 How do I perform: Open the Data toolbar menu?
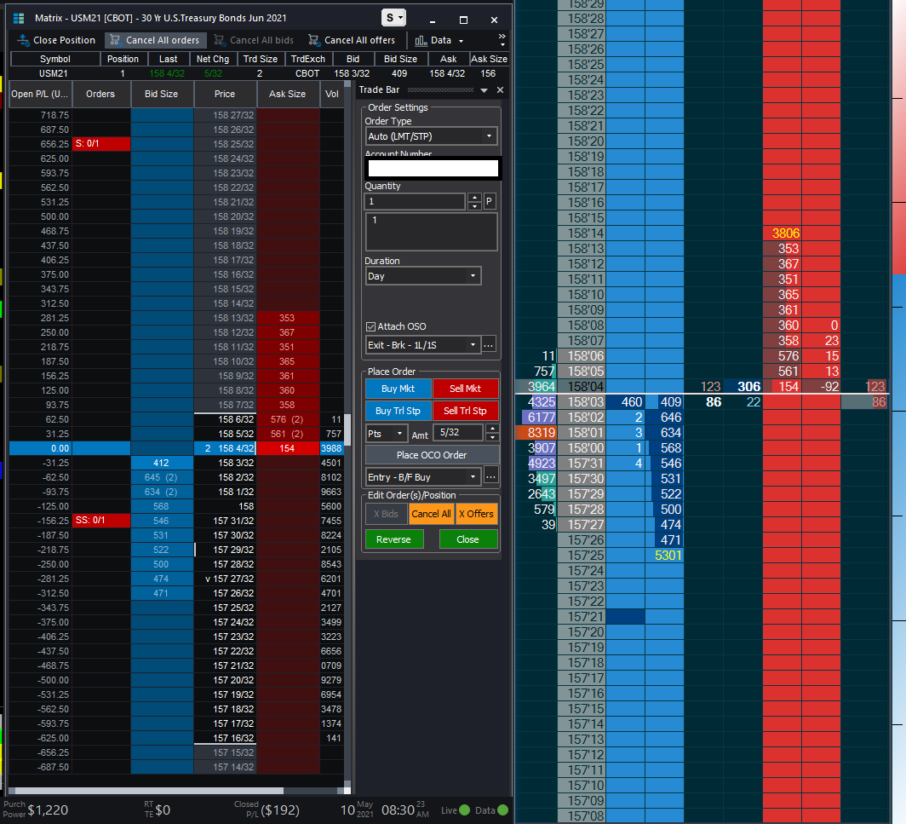pyautogui.click(x=439, y=41)
